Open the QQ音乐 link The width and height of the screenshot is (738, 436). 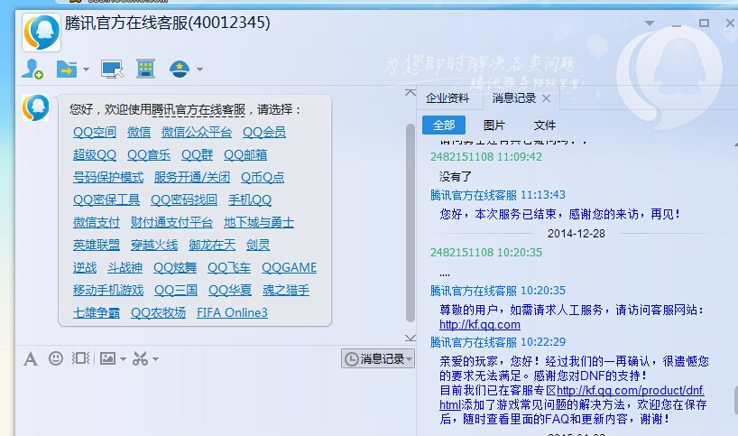pos(149,155)
